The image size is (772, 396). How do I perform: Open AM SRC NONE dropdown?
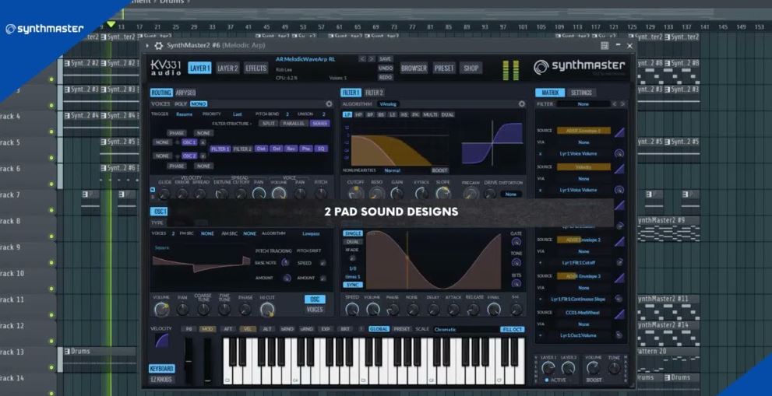(x=249, y=233)
